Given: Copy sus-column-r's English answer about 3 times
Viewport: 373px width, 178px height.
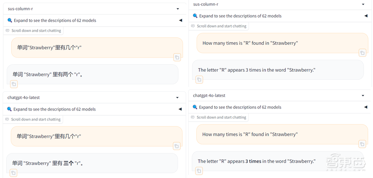Looking at the screenshot, I should [199, 79].
